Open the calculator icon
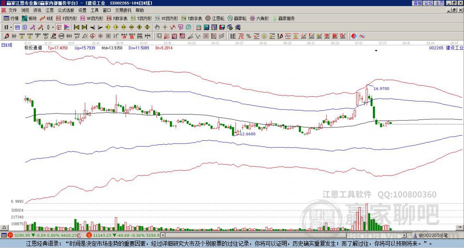 click(207, 28)
